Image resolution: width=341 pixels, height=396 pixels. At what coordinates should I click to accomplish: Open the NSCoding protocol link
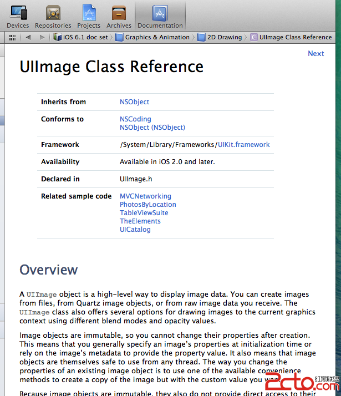pos(135,119)
